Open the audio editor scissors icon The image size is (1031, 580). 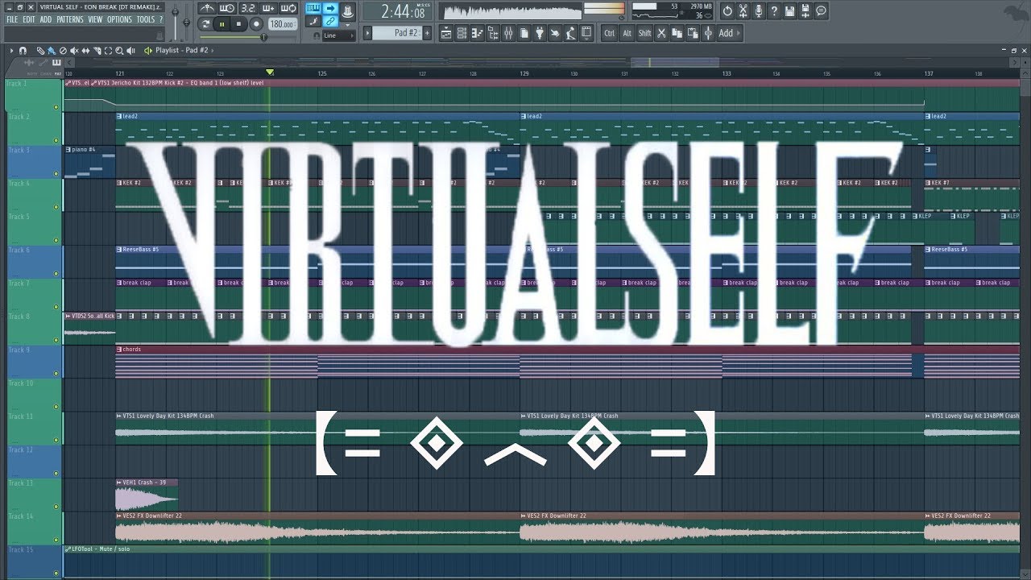tap(743, 11)
